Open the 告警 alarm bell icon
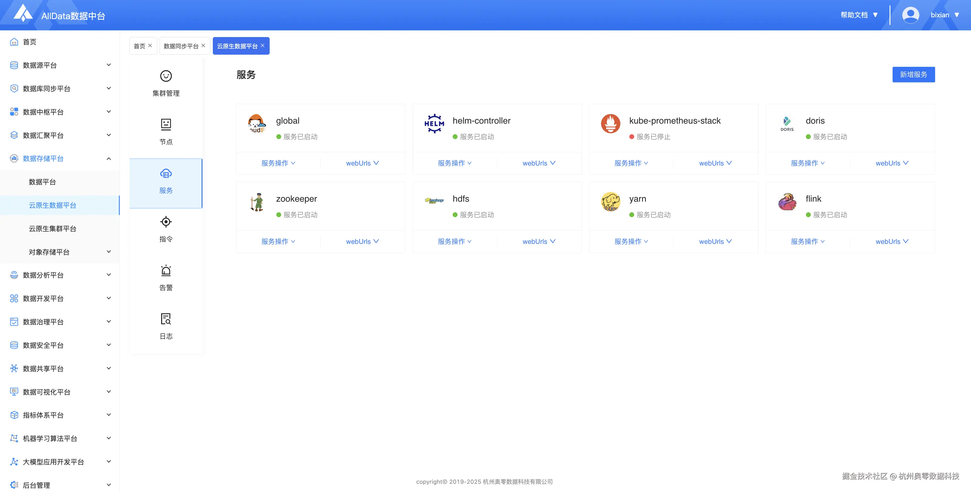This screenshot has height=492, width=971. (166, 270)
